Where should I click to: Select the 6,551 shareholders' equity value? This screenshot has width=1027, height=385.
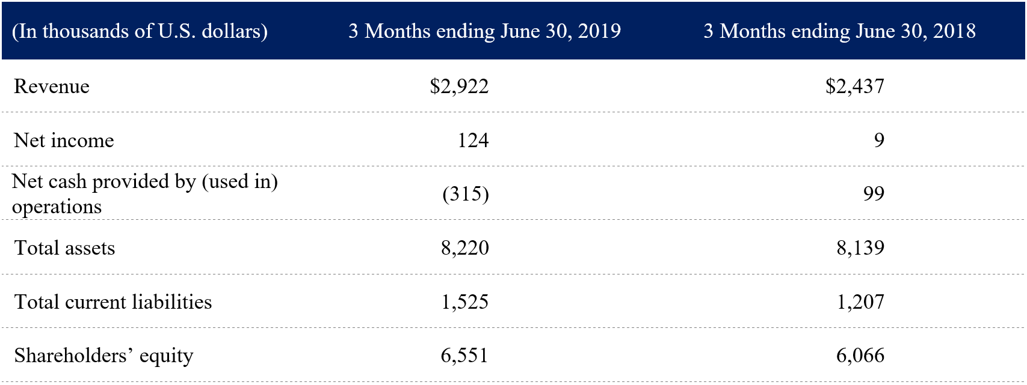coord(464,356)
